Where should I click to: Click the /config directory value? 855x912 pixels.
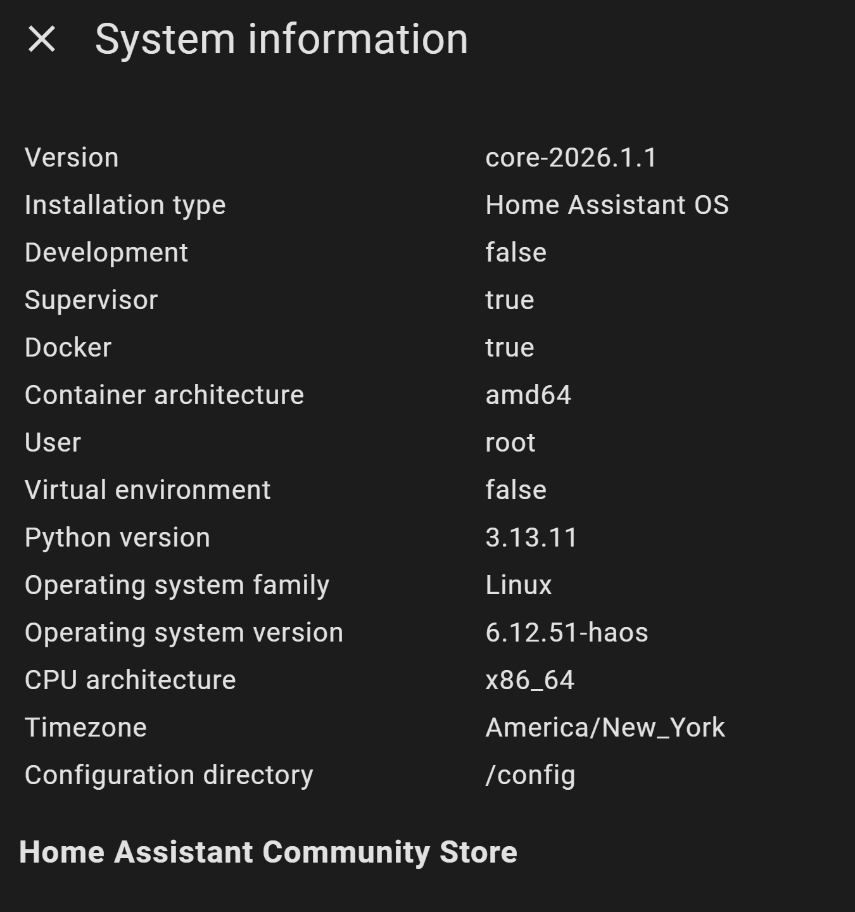[530, 775]
